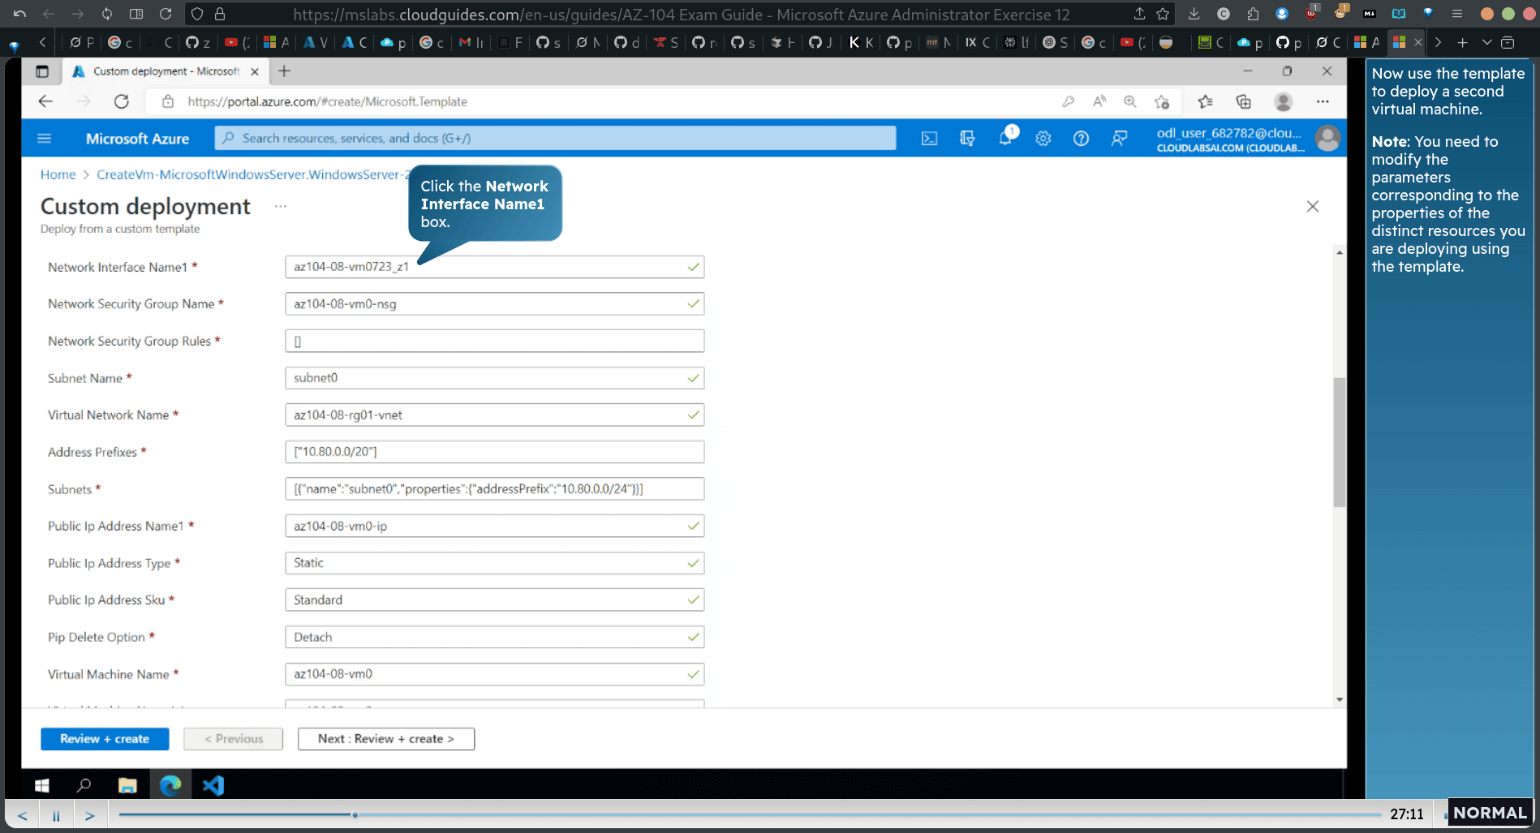1540x833 pixels.
Task: Open the Azure feedback icon
Action: pyautogui.click(x=1119, y=139)
